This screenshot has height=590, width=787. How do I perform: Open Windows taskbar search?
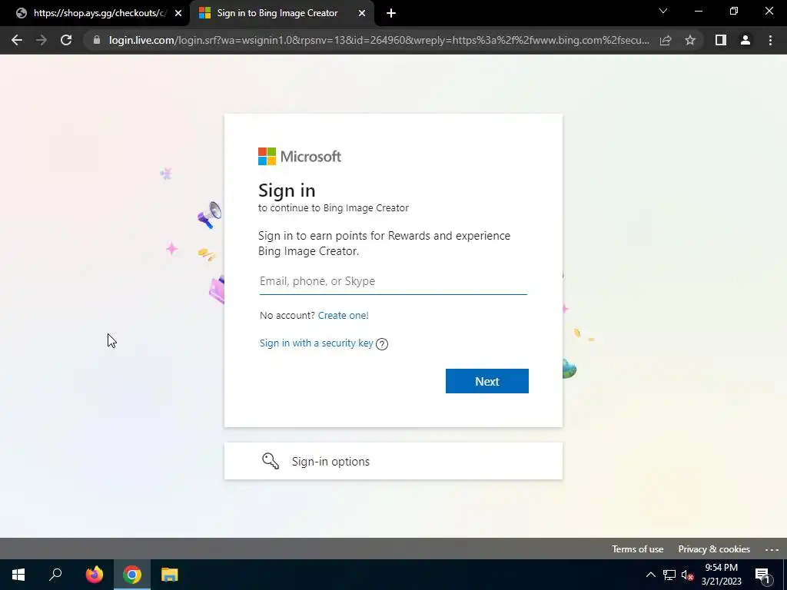[x=55, y=575]
